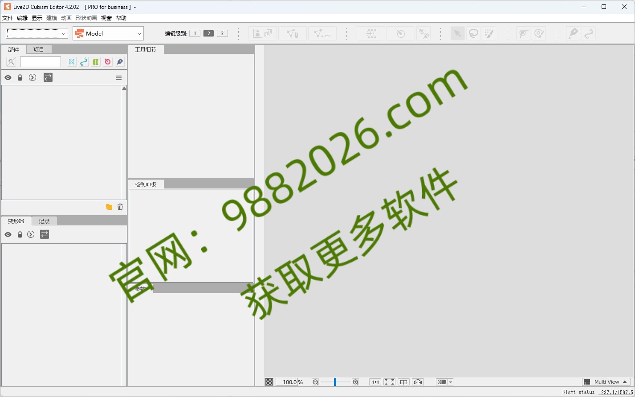Image resolution: width=635 pixels, height=397 pixels.
Task: Open the 编辑 menu
Action: click(x=22, y=18)
